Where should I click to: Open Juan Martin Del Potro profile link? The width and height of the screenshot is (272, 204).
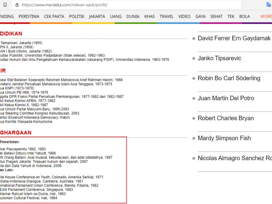[x=226, y=98]
